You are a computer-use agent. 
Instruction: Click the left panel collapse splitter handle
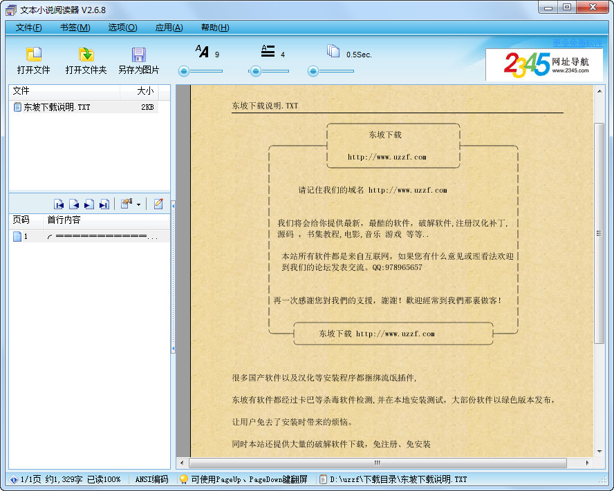[173, 277]
